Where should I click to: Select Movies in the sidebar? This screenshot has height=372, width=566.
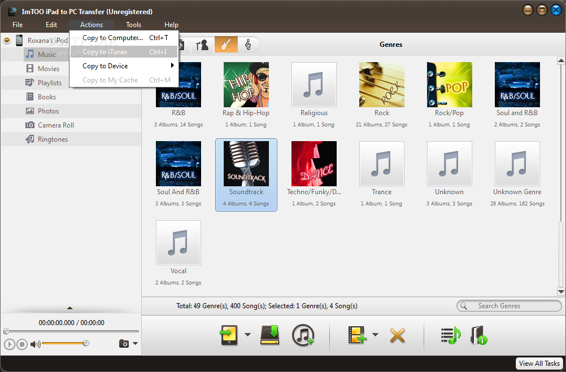click(x=49, y=68)
